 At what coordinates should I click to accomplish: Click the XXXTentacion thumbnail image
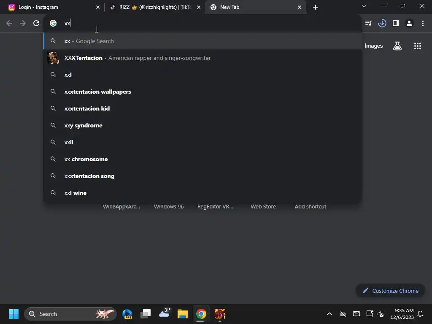click(x=53, y=58)
